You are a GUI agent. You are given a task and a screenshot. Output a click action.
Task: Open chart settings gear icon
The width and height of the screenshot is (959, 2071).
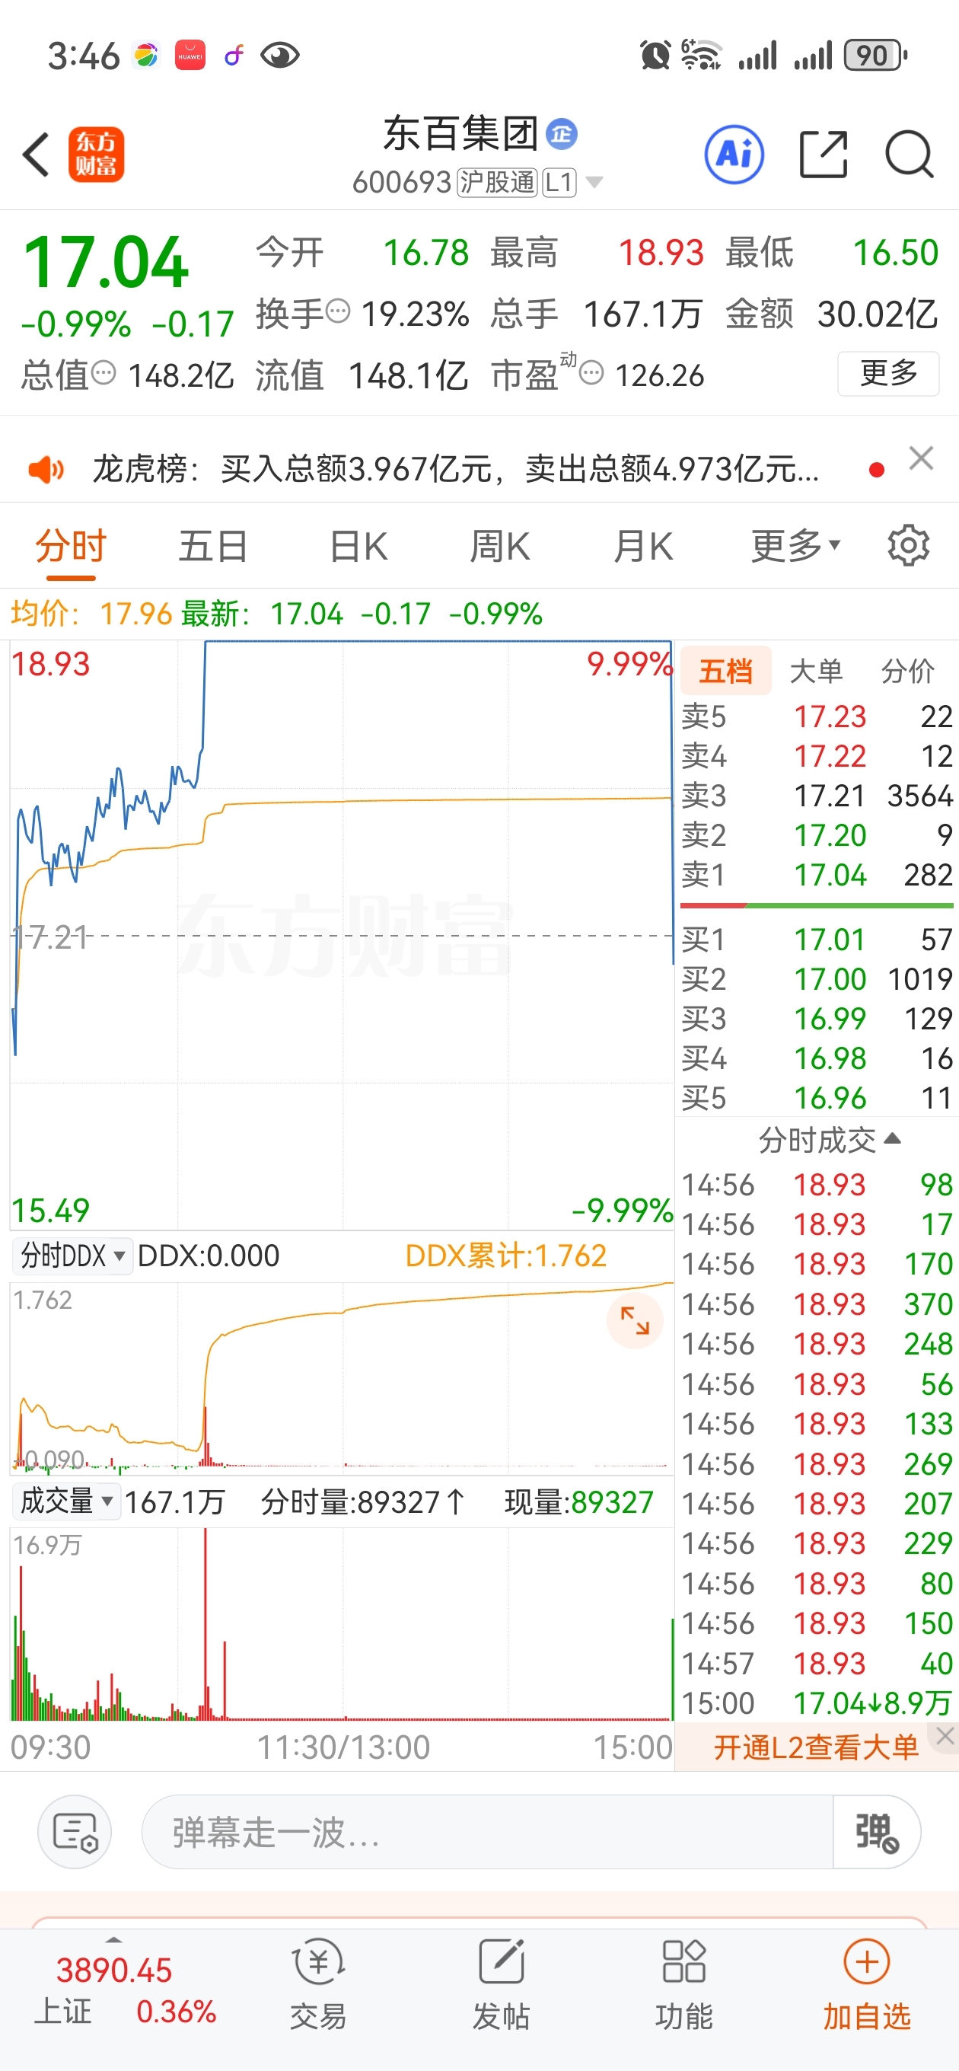(x=908, y=546)
